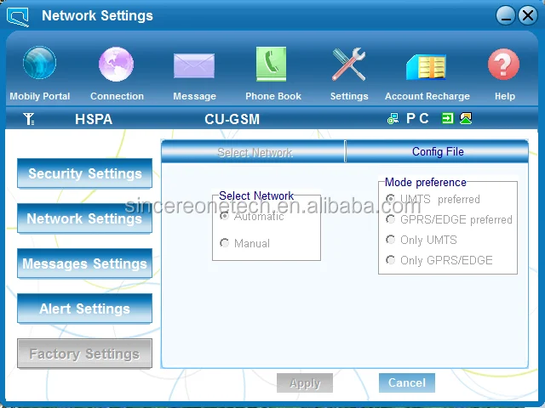Select Only UMTS mode option
This screenshot has height=408, width=545.
(x=391, y=240)
